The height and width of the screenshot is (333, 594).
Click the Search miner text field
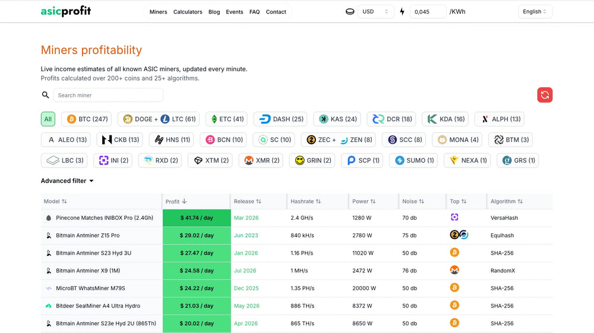[108, 95]
